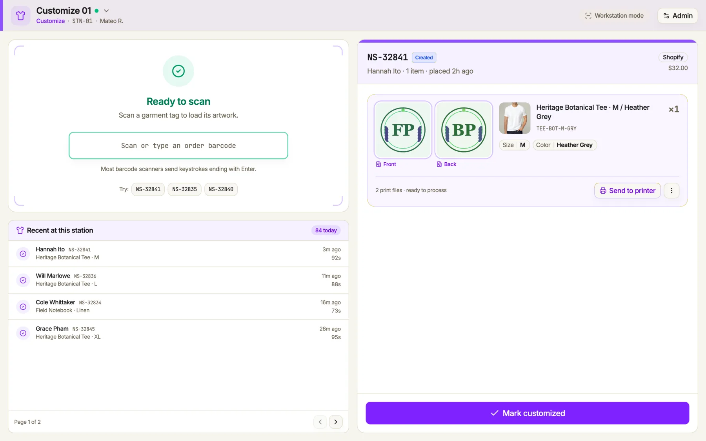Viewport: 706px width, 441px height.
Task: Open the Admin settings button
Action: point(678,16)
